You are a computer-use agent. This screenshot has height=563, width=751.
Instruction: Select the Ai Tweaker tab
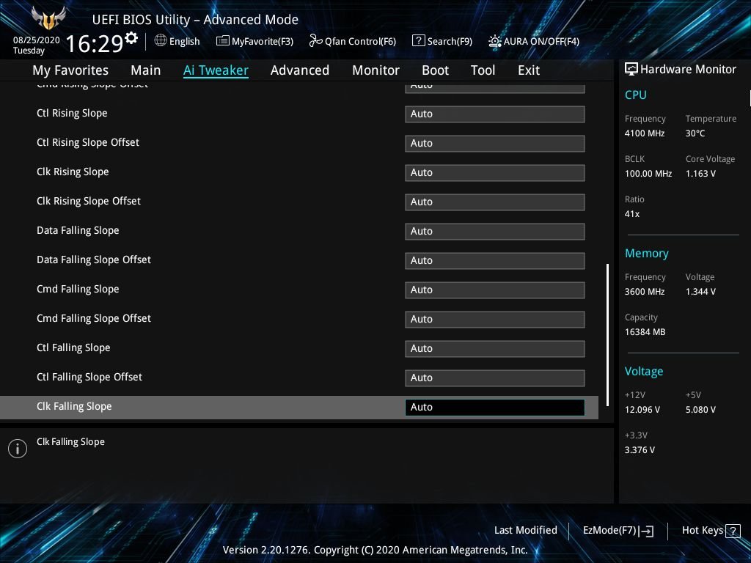(216, 70)
